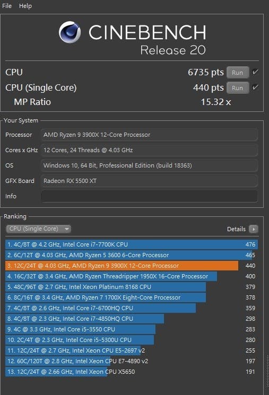The height and width of the screenshot is (395, 269).
Task: Click the Info input field
Action: [149, 196]
